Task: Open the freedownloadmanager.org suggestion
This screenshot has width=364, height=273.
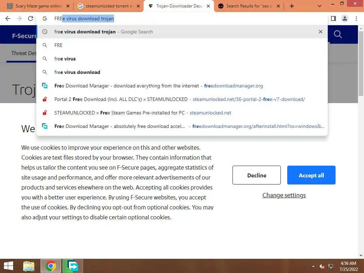Action: 182,86
